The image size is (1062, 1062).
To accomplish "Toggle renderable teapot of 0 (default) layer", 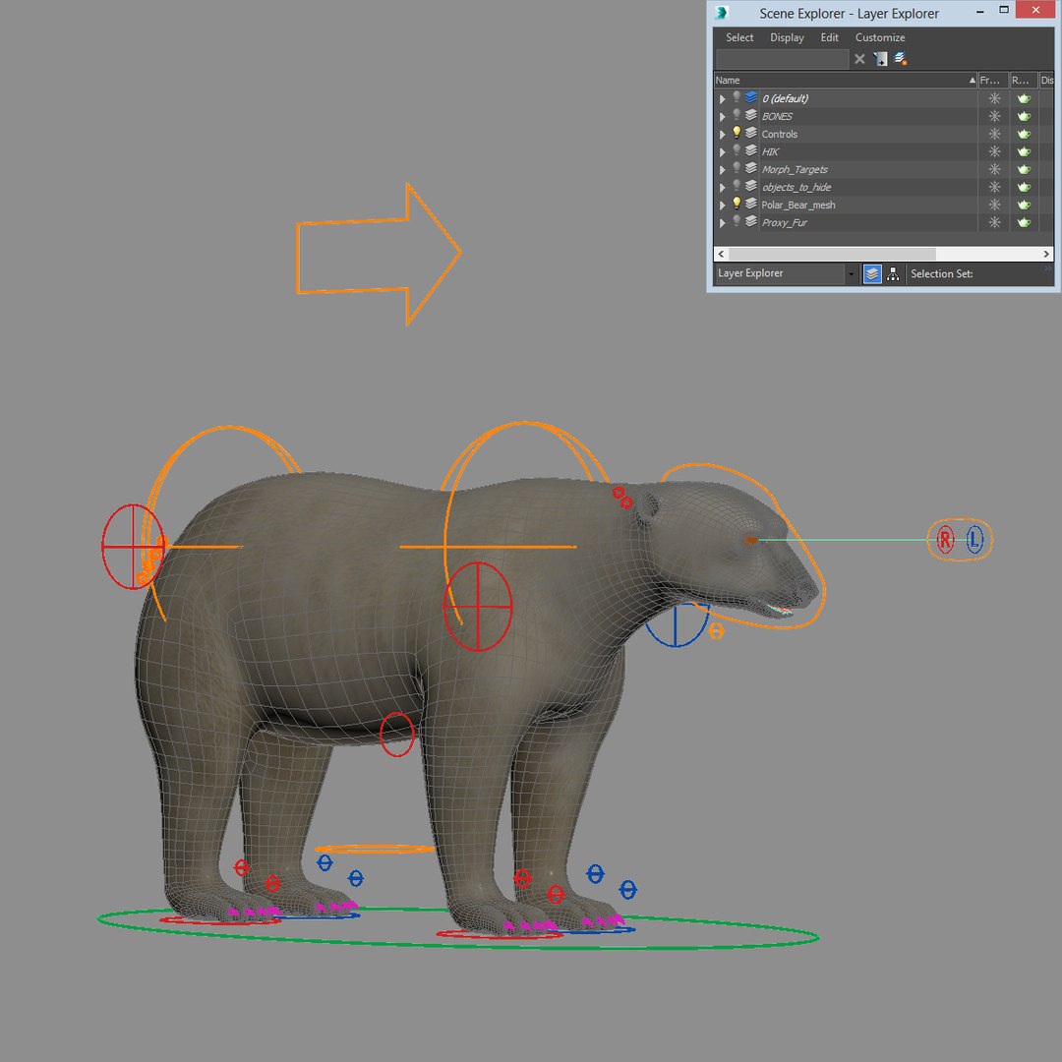I will [x=1024, y=98].
